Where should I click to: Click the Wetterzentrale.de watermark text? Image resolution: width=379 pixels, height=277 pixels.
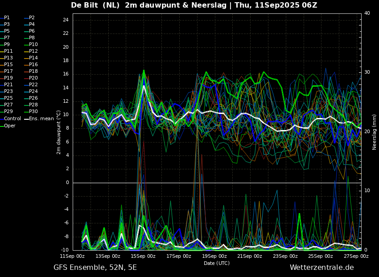coord(322,268)
